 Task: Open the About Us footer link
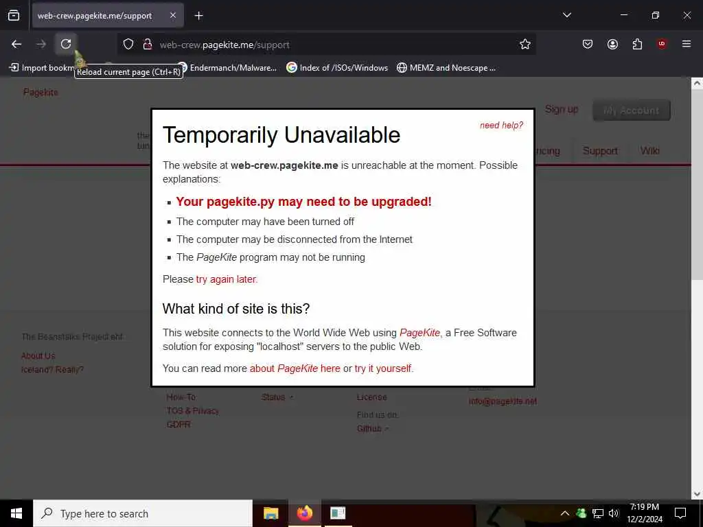click(38, 356)
